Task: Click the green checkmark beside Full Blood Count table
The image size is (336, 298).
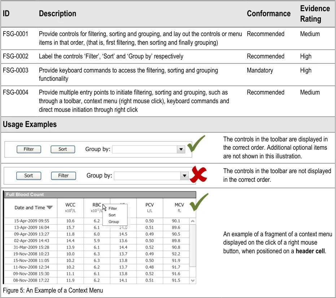Action: pyautogui.click(x=199, y=202)
